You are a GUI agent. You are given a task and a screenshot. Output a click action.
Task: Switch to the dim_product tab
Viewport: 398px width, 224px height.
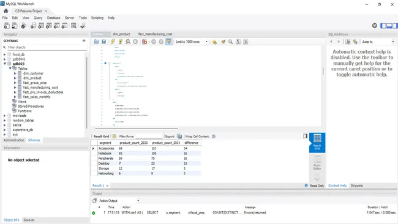pyautogui.click(x=121, y=34)
